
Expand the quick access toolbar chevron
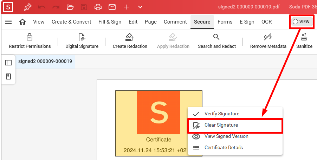tap(140, 7)
